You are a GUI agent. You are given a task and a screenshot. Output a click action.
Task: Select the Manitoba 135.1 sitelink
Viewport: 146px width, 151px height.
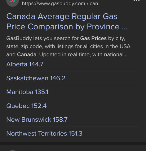(x=27, y=92)
